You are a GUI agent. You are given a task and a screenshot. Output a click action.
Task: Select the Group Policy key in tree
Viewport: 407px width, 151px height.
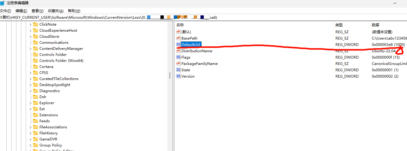(51, 145)
